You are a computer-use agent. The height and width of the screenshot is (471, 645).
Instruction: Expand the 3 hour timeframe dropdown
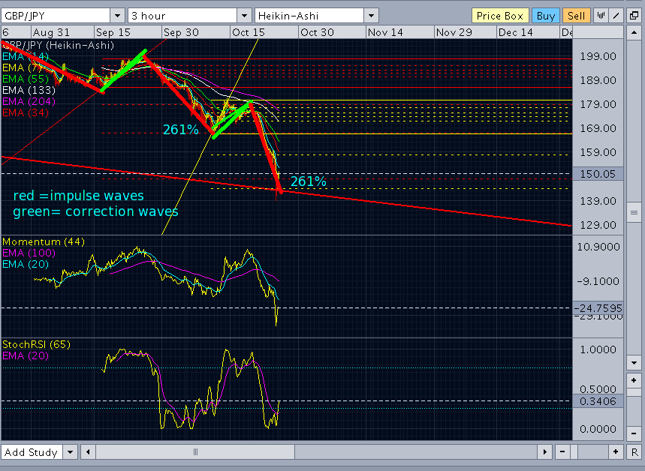pyautogui.click(x=244, y=16)
